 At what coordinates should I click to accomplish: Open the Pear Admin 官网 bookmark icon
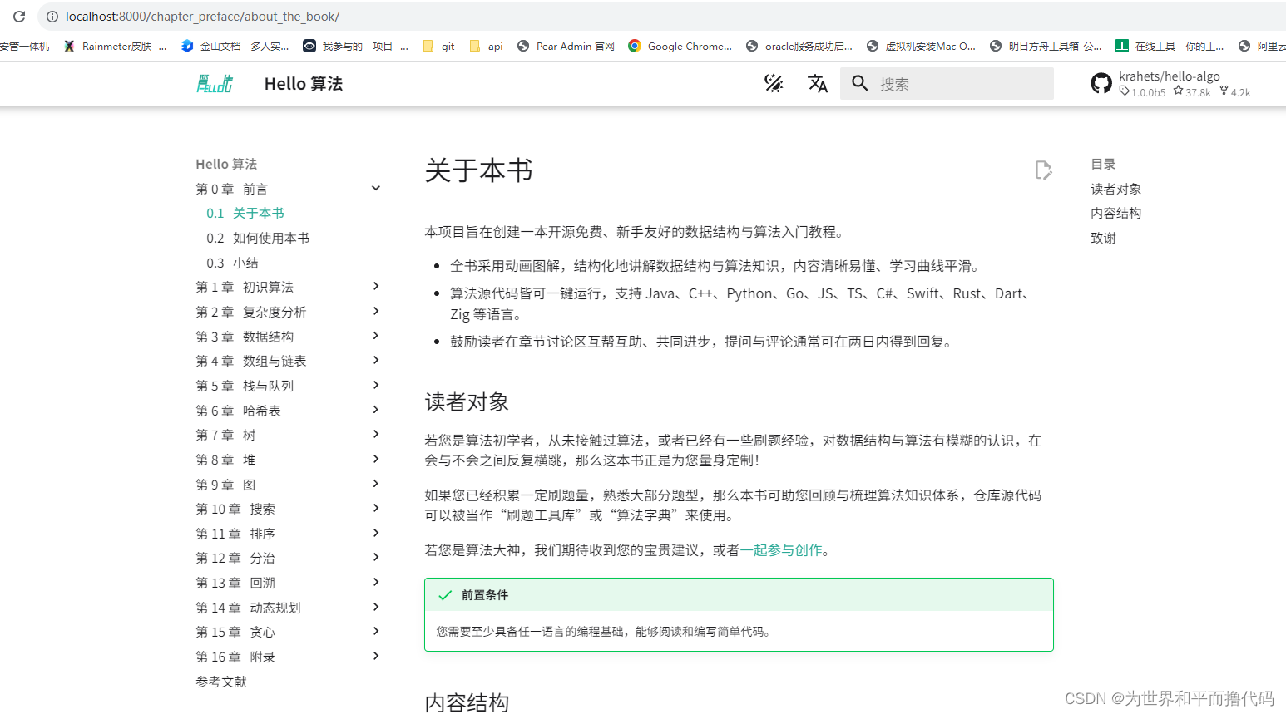[x=523, y=46]
